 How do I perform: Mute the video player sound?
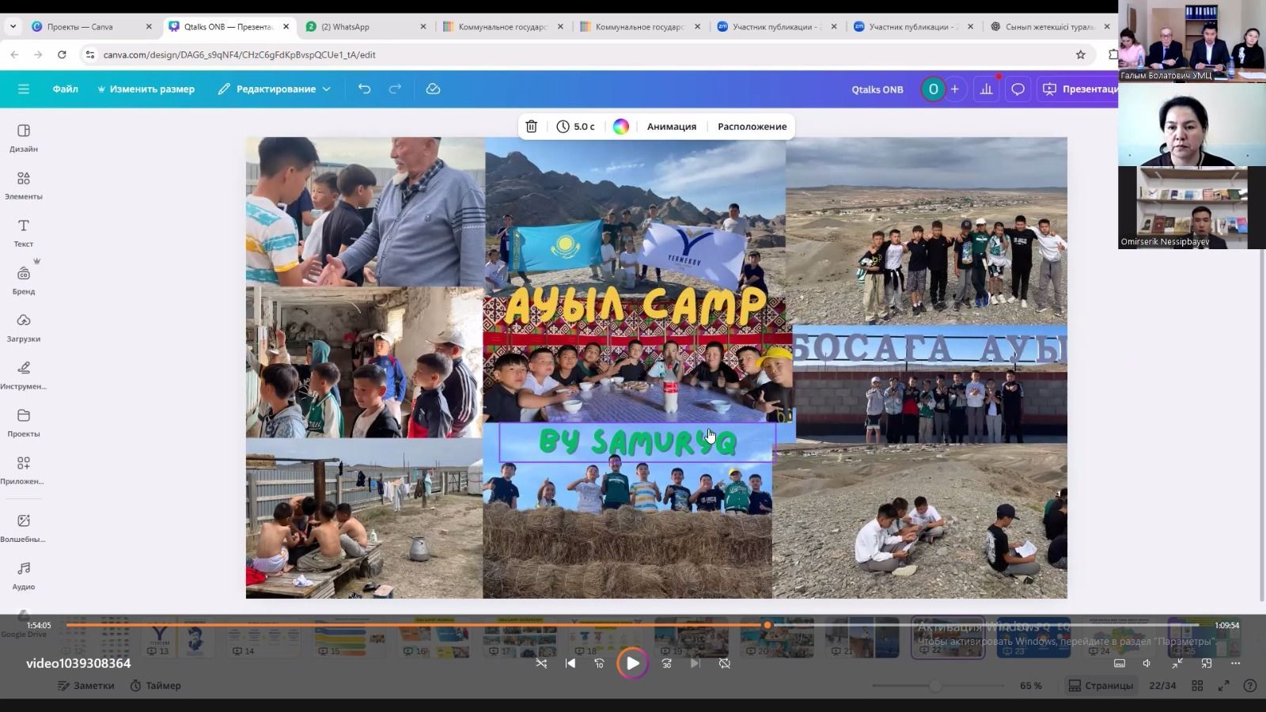point(1147,664)
